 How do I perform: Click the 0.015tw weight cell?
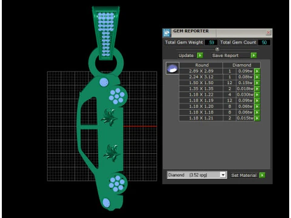245,118
